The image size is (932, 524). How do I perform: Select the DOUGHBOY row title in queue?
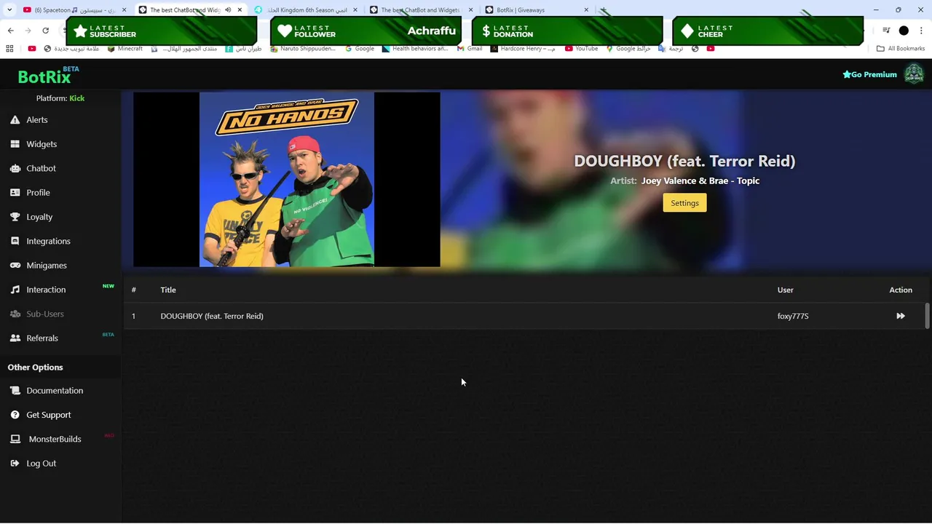[212, 316]
